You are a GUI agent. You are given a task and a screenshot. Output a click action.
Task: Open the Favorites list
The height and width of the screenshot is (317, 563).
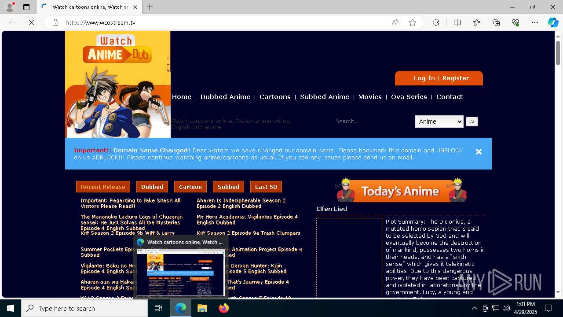pos(477,22)
